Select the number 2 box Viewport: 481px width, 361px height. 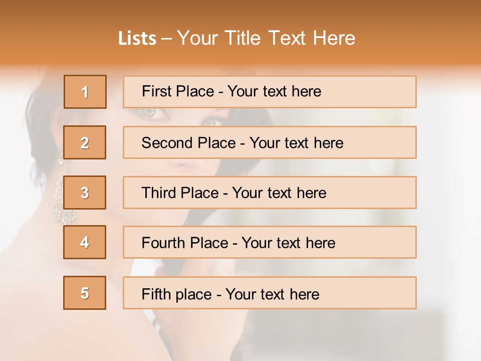pos(85,142)
